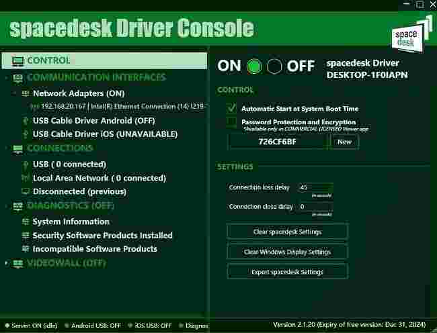437x333 pixels.
Task: Click the New password button
Action: [344, 142]
